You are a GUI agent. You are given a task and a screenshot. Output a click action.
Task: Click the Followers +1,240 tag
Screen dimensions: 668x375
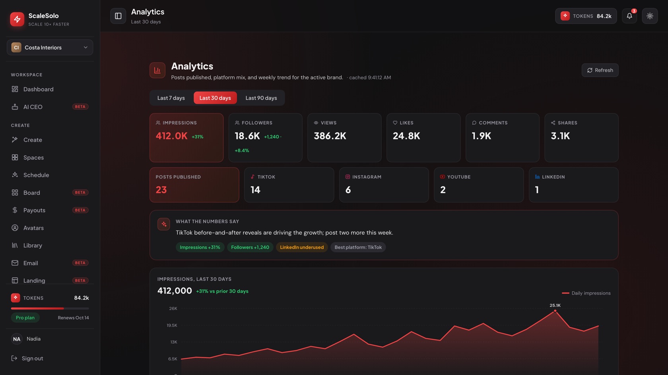[250, 247]
